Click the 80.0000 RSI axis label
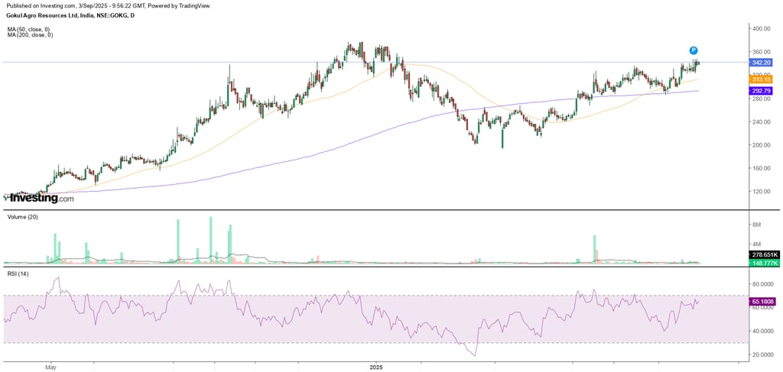783x372 pixels. point(762,284)
